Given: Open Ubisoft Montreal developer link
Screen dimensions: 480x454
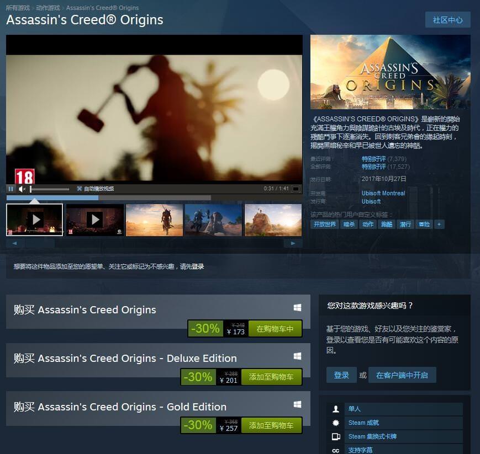Looking at the screenshot, I should [x=383, y=193].
